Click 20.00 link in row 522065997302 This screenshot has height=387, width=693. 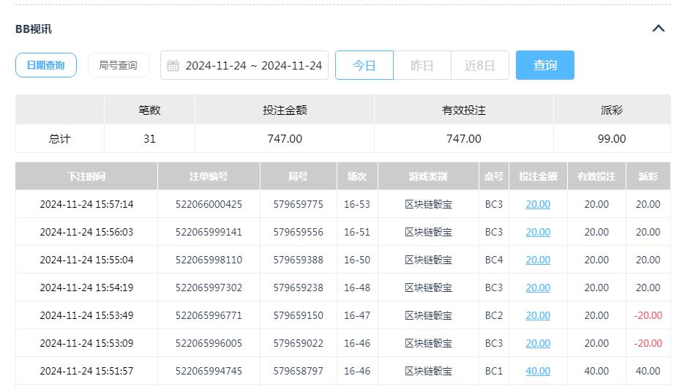[x=538, y=288]
